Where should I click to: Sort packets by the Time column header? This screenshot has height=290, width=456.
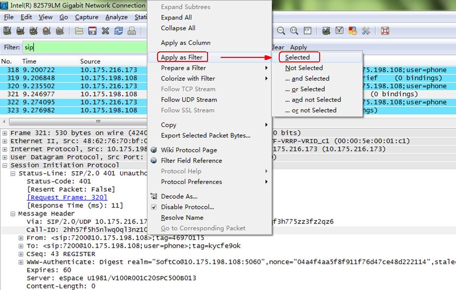(50, 61)
